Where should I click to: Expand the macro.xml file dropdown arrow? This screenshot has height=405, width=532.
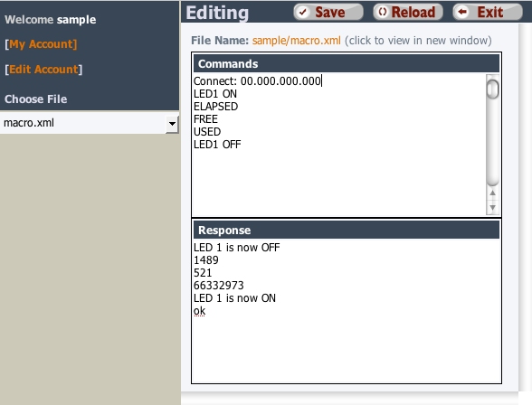(172, 123)
